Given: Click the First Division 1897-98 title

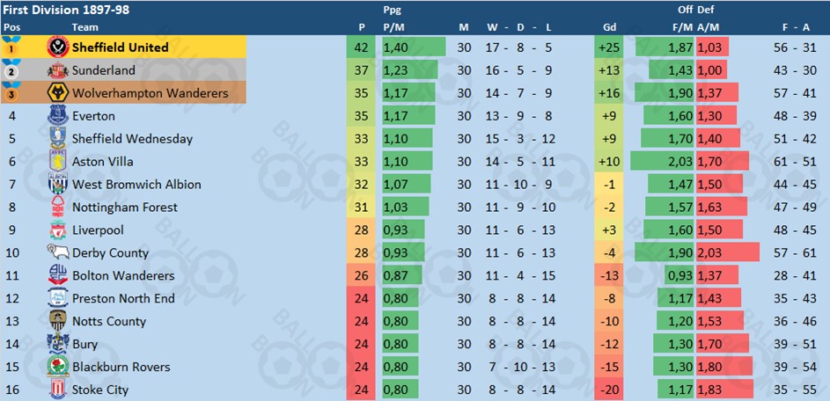Looking at the screenshot, I should pos(66,10).
